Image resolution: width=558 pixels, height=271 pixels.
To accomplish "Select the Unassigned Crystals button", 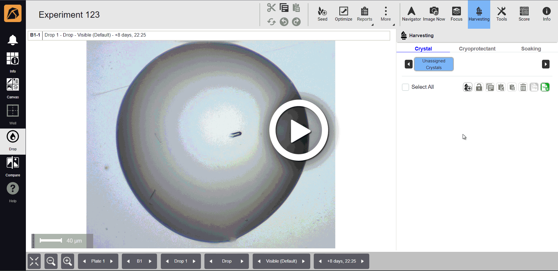I will point(434,64).
